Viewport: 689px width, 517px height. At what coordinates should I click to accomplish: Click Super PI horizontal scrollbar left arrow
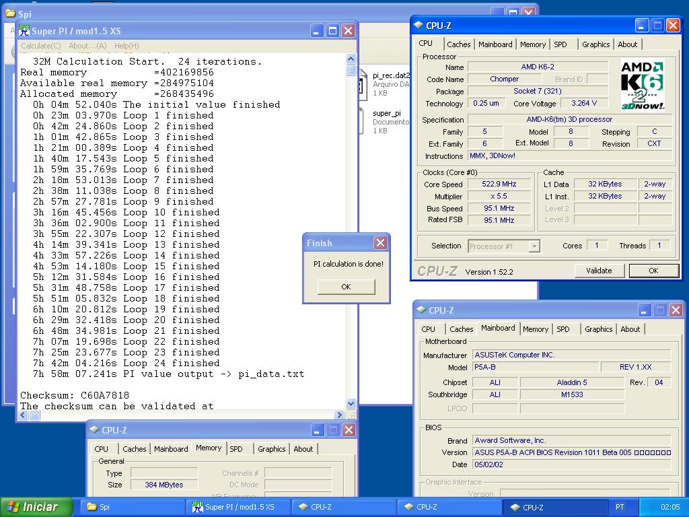[24, 415]
